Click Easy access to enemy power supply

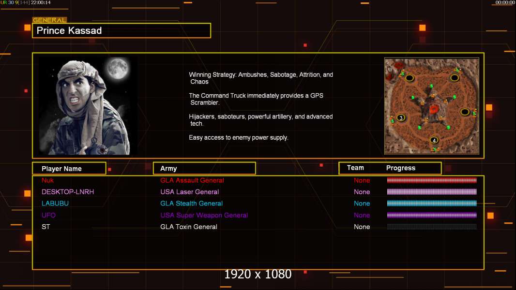(239, 138)
